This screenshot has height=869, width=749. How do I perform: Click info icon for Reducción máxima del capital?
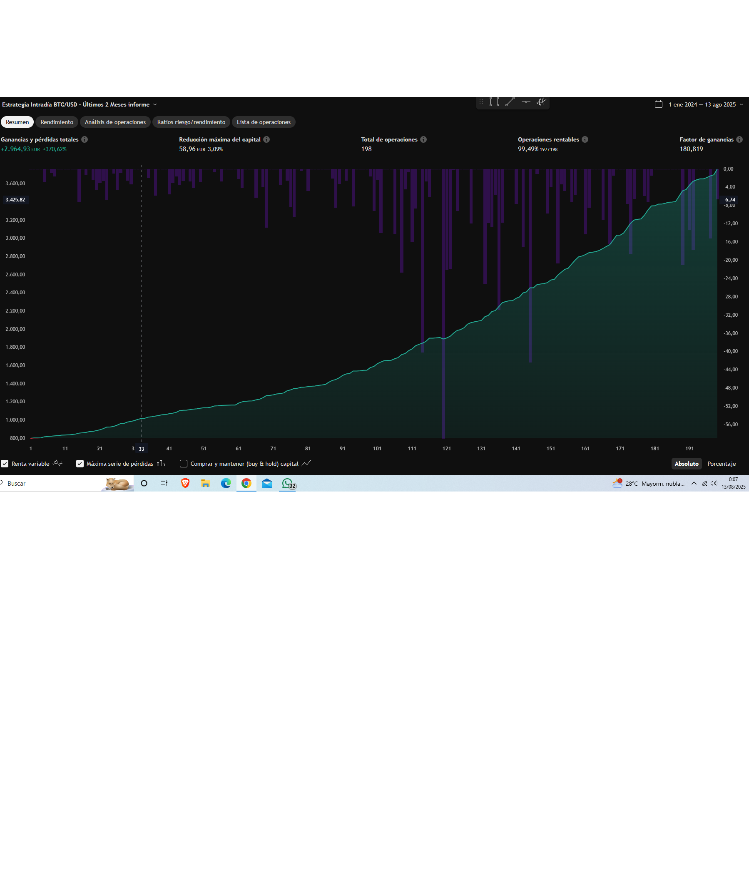[x=266, y=140]
